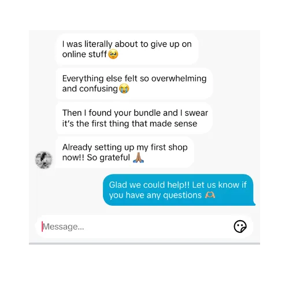Viewport: 289px width, 289px height.
Task: Select the crying emoji after 'confusing'
Action: click(x=124, y=88)
